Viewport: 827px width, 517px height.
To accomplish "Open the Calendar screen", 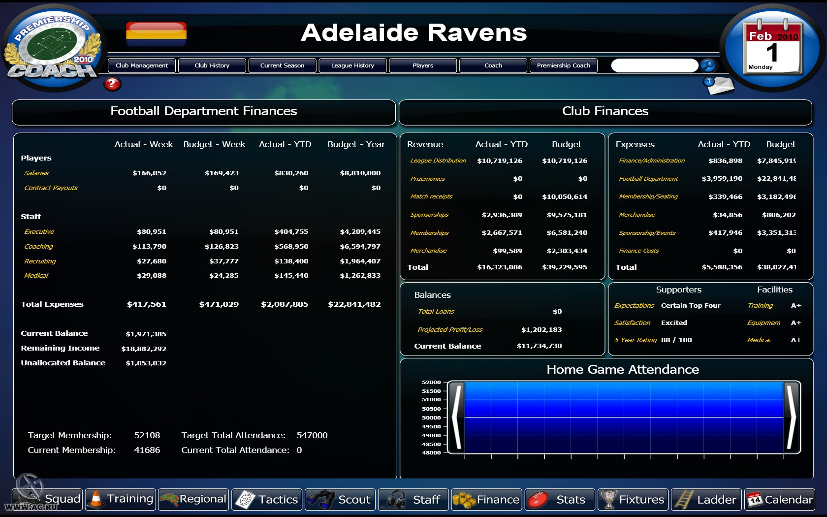I will [780, 499].
